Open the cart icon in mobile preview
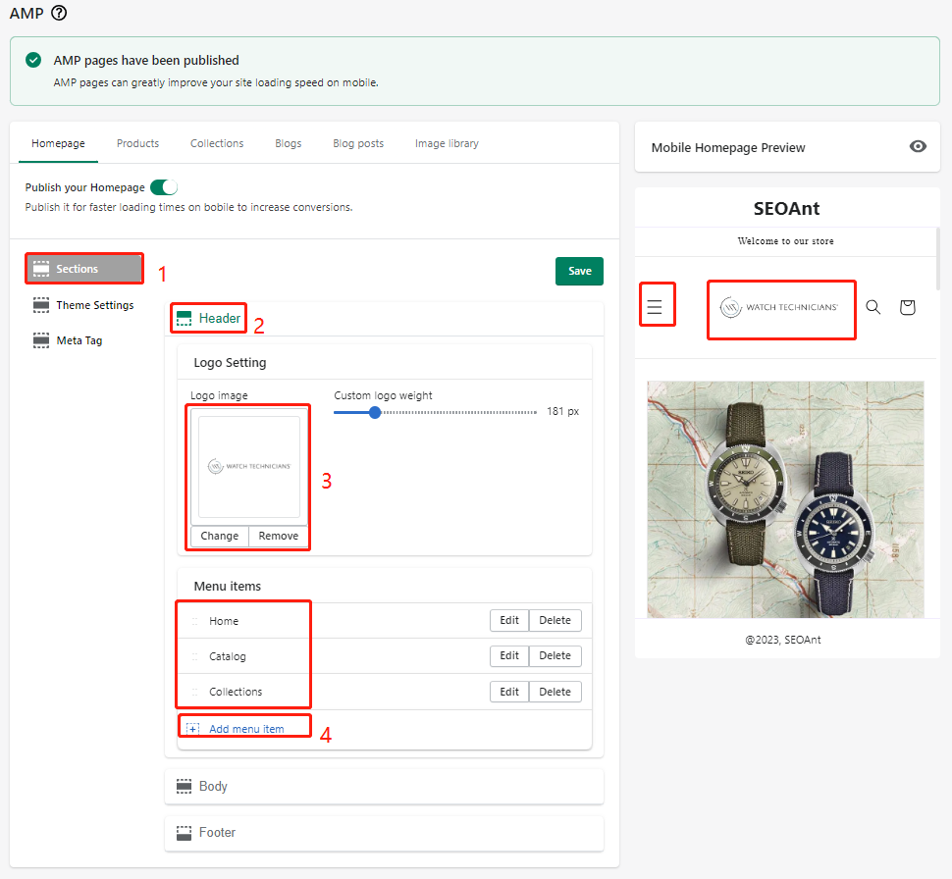Screen dimensions: 952x879 pyautogui.click(x=907, y=307)
